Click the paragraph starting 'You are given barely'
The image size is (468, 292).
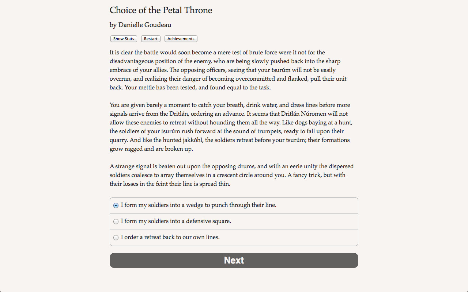[x=230, y=127]
